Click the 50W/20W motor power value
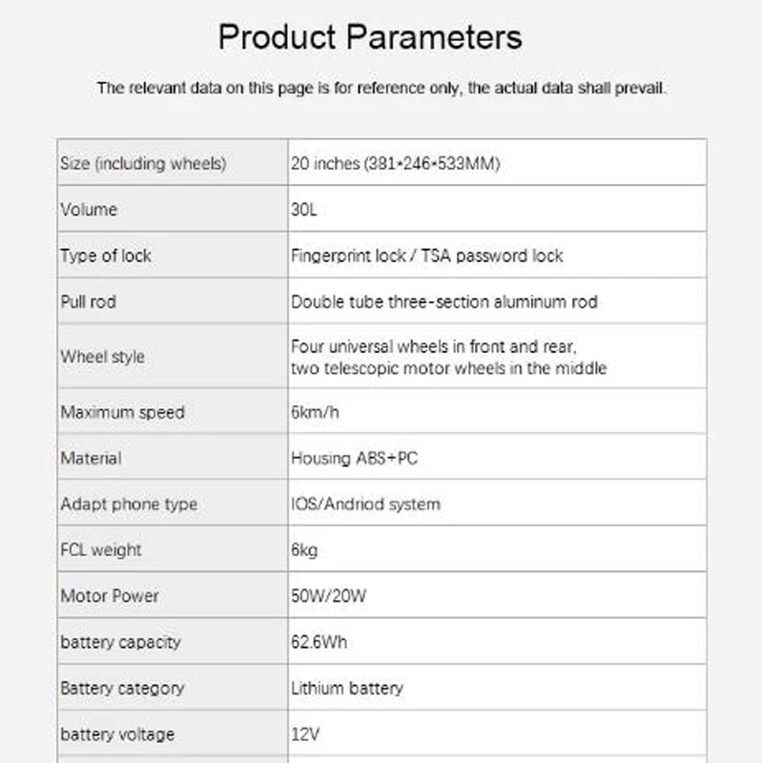The height and width of the screenshot is (763, 763). click(x=329, y=596)
